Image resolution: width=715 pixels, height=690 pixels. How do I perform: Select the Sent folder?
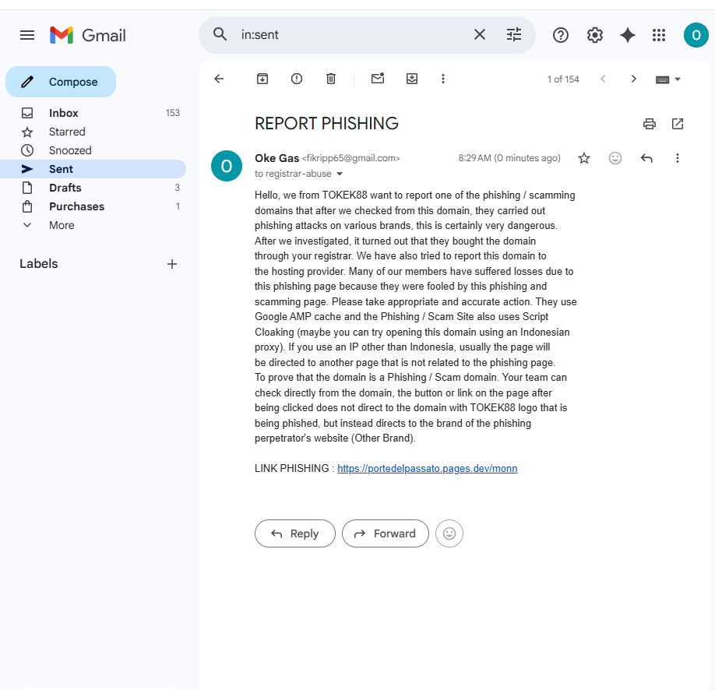point(93,169)
